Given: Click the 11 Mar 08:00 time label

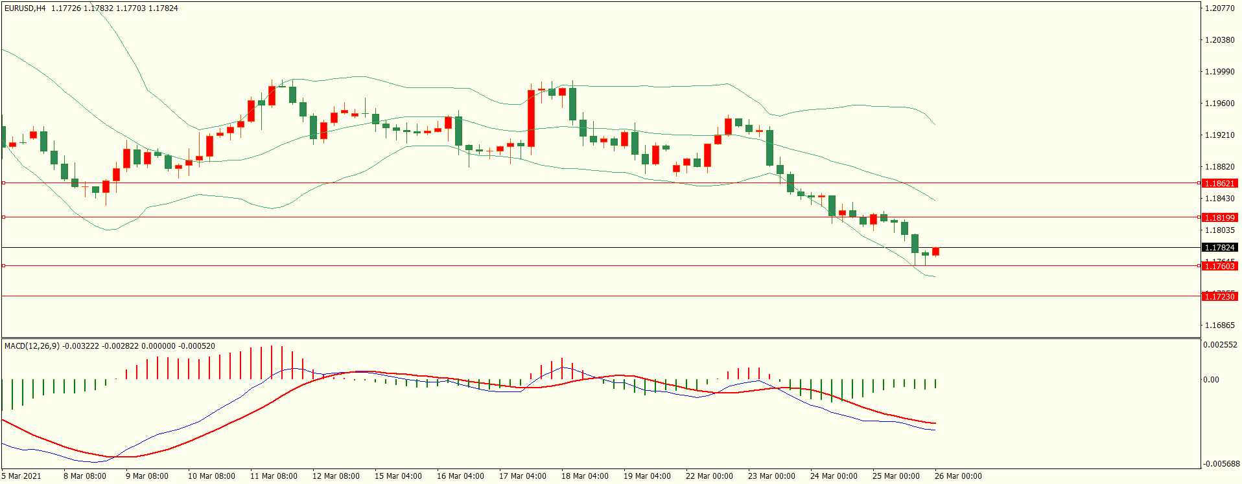Looking at the screenshot, I should pos(274,476).
